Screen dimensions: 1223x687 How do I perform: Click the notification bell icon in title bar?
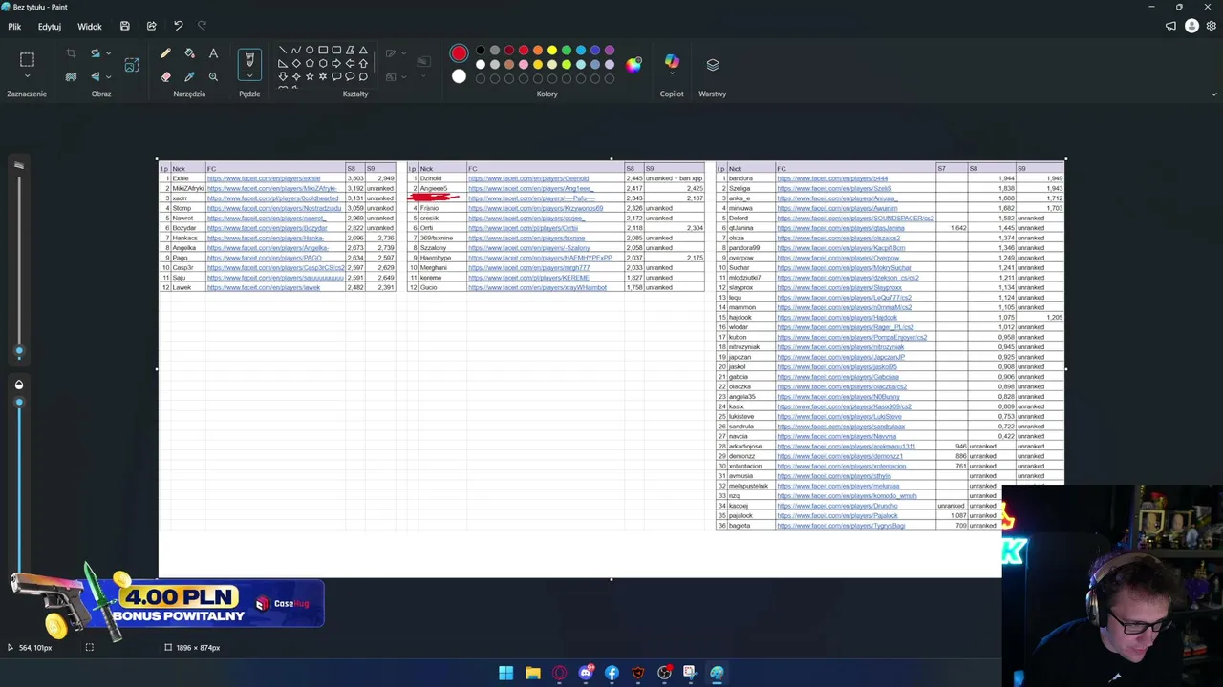(1170, 27)
